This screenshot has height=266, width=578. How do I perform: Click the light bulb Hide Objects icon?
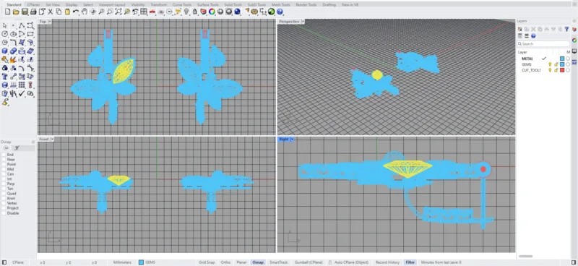point(186,12)
